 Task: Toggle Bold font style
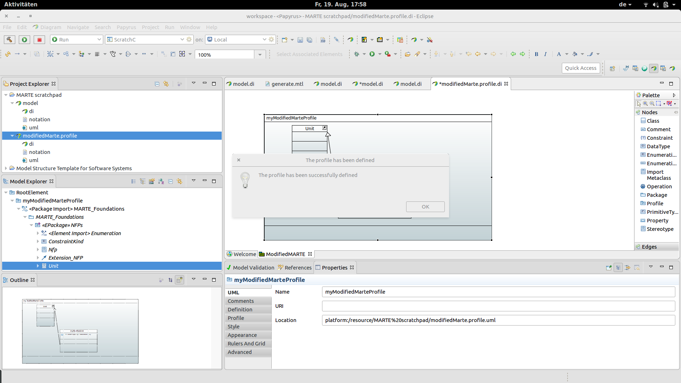(x=536, y=54)
